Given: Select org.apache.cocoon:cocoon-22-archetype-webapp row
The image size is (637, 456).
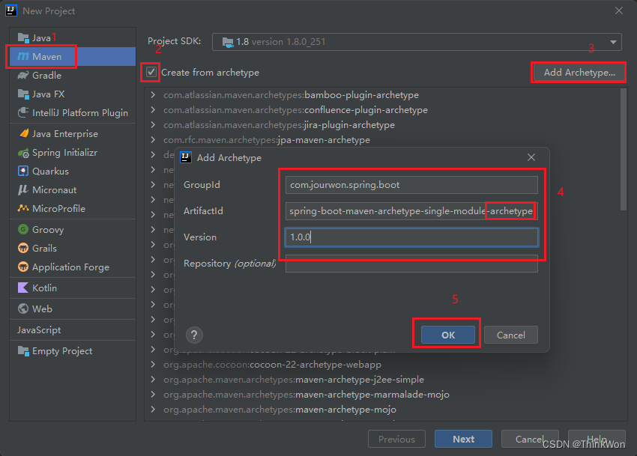Looking at the screenshot, I should 272,364.
